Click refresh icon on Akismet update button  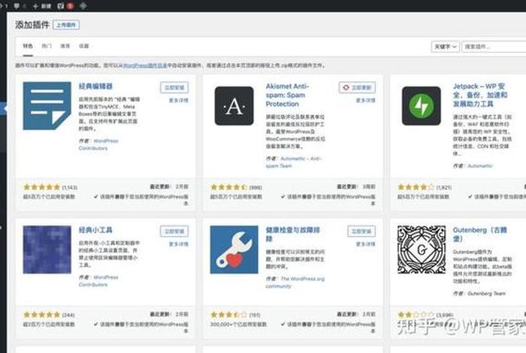coord(346,87)
